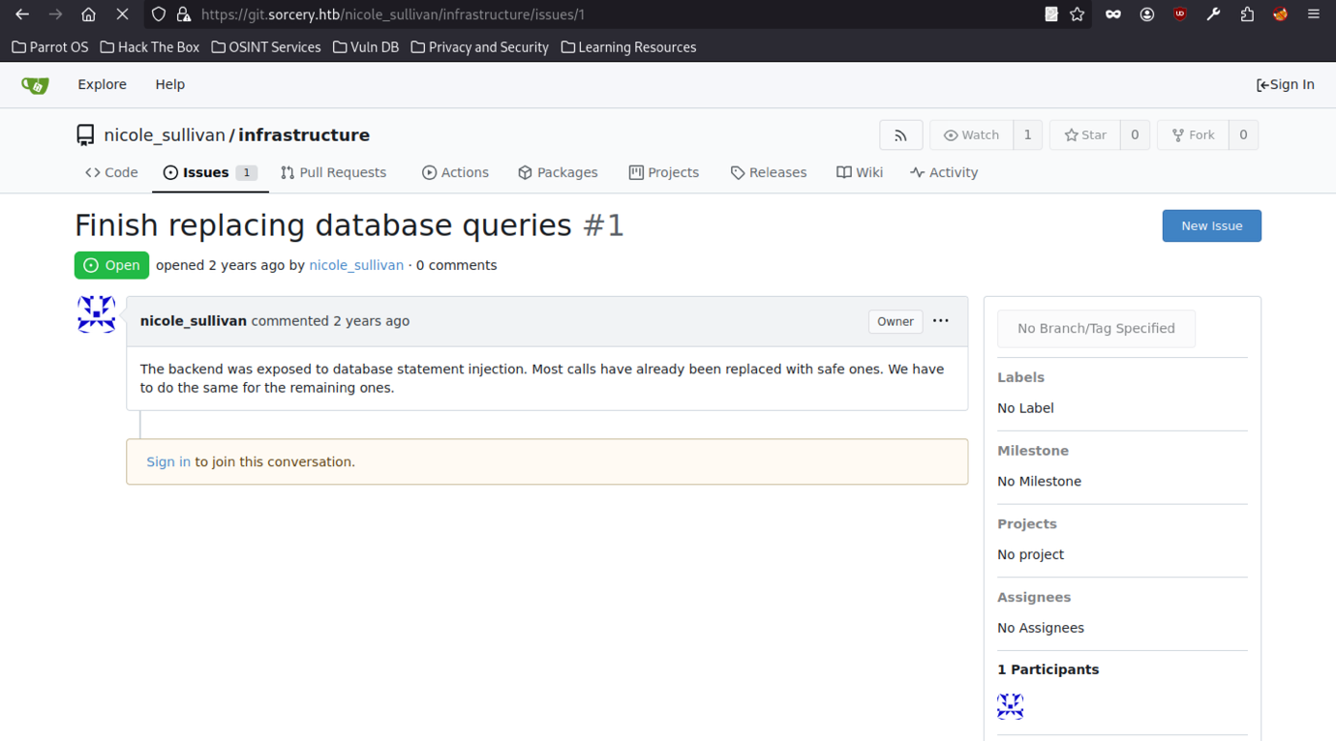Click the browser home icon
The height and width of the screenshot is (741, 1336).
point(88,15)
